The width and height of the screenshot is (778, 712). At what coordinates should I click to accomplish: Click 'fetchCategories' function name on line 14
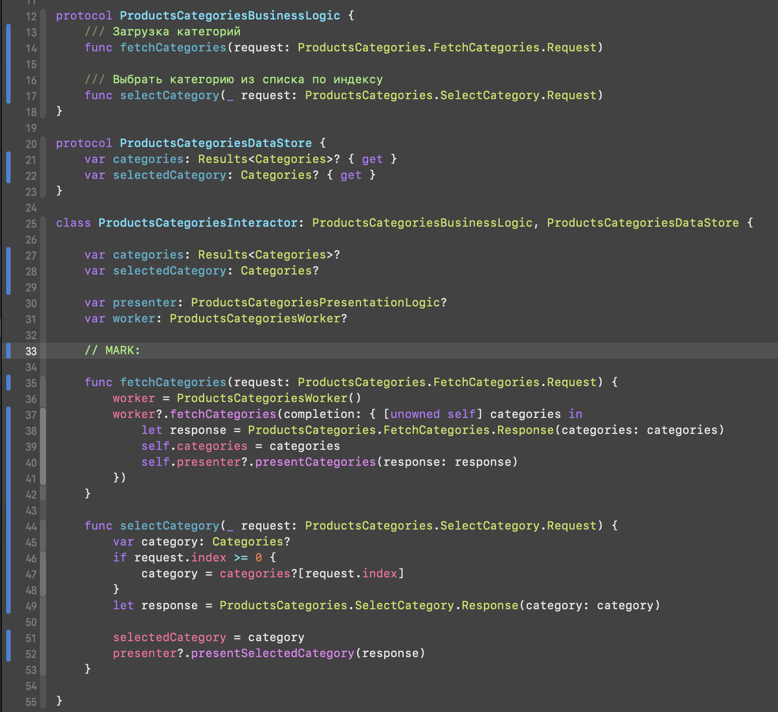pyautogui.click(x=173, y=47)
